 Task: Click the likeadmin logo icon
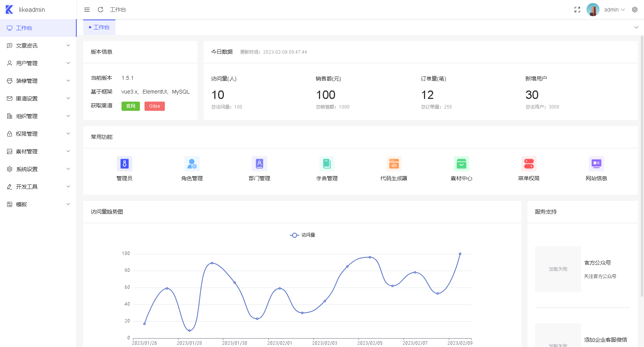10,10
